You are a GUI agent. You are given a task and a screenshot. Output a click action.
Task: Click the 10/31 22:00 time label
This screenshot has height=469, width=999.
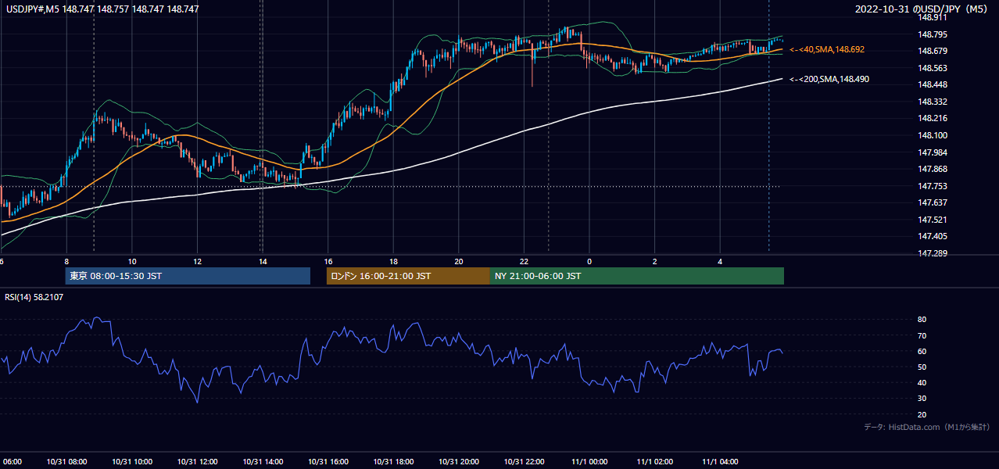pyautogui.click(x=524, y=461)
